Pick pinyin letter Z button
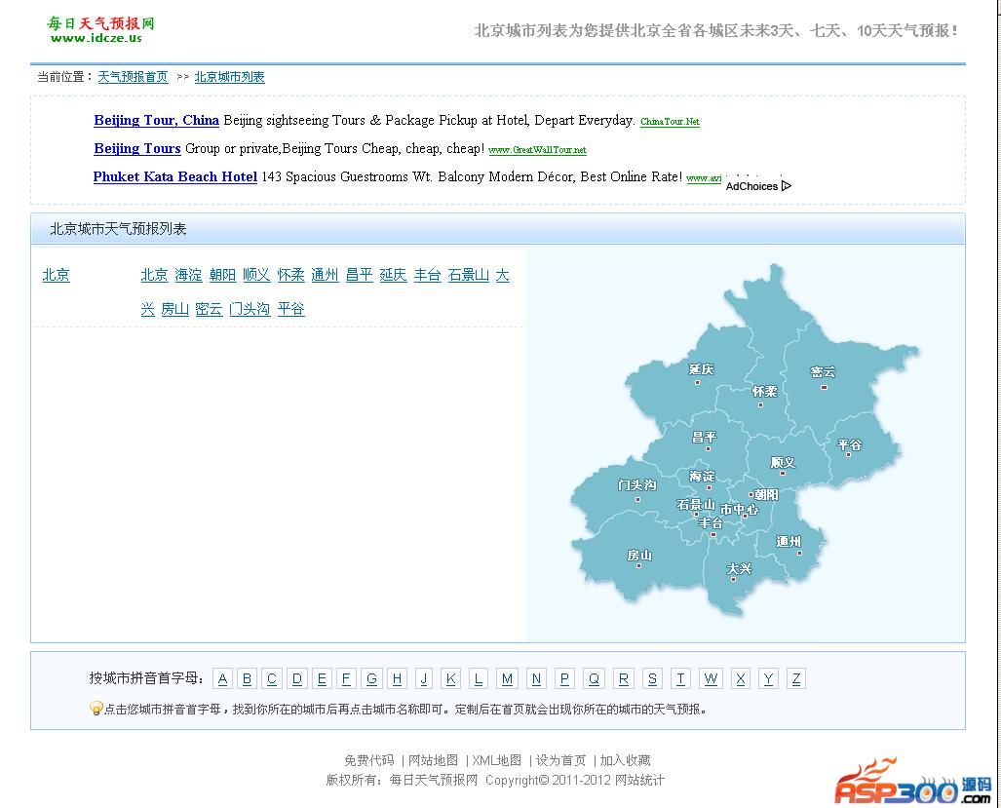Screen dimensions: 1001x808 [x=796, y=679]
